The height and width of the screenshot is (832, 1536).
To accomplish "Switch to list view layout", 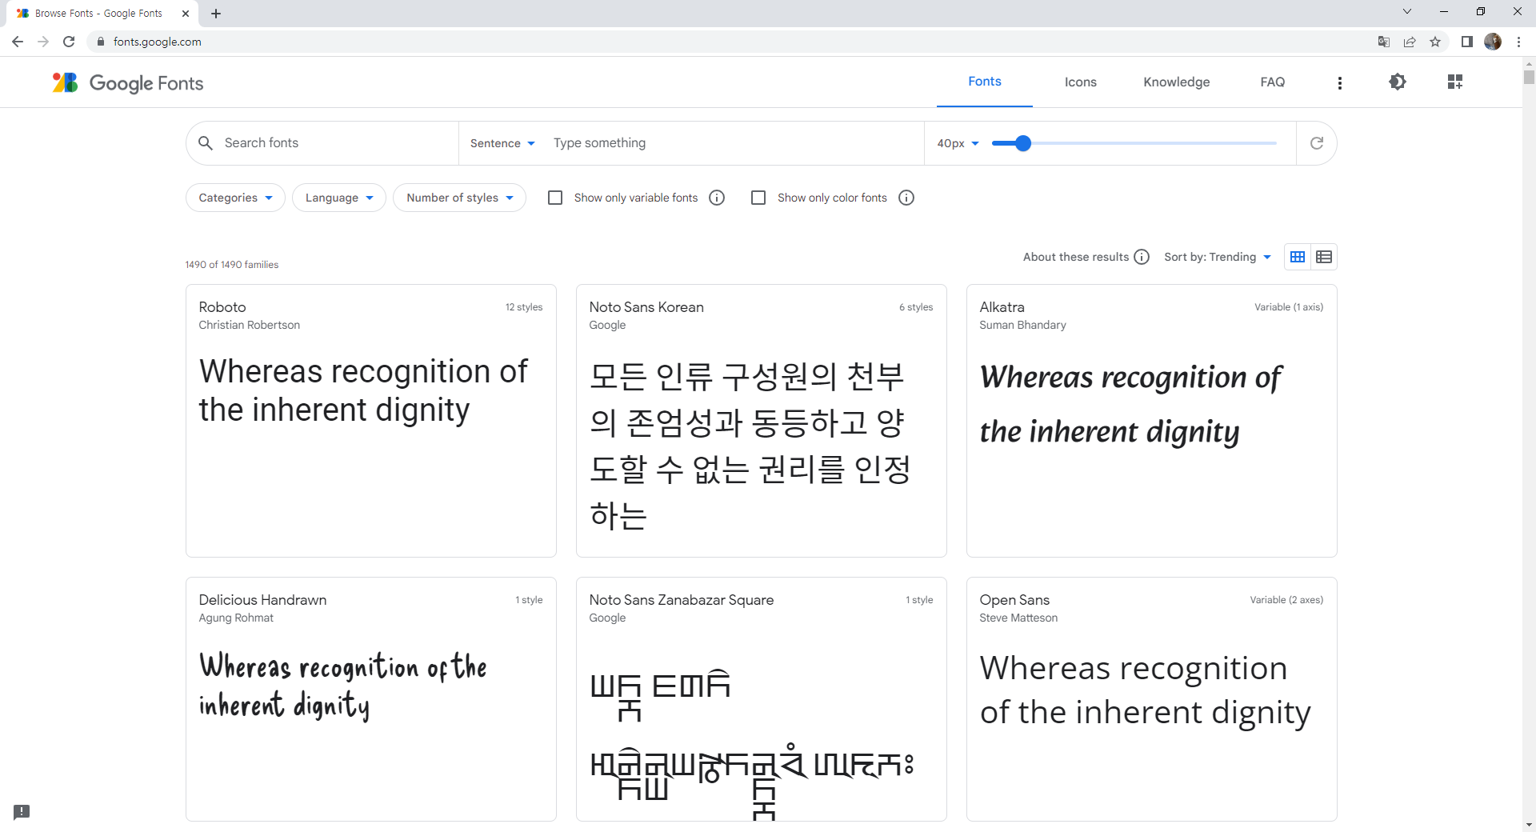I will click(x=1324, y=257).
